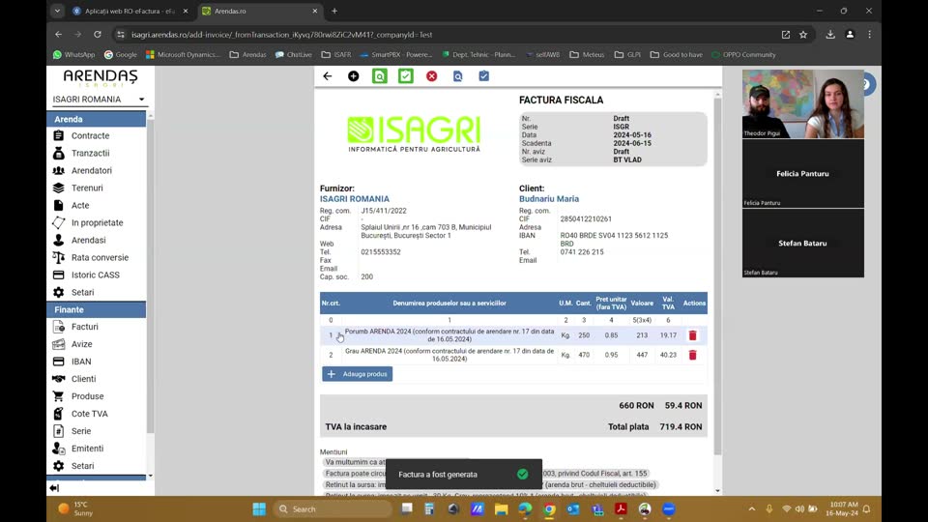The image size is (928, 522).
Task: Open the browser downloads icon
Action: (x=830, y=35)
